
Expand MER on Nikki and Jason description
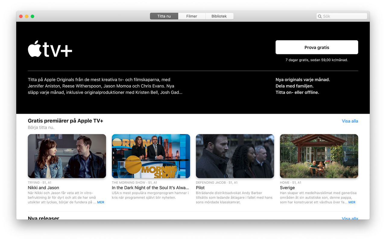pos(101,202)
